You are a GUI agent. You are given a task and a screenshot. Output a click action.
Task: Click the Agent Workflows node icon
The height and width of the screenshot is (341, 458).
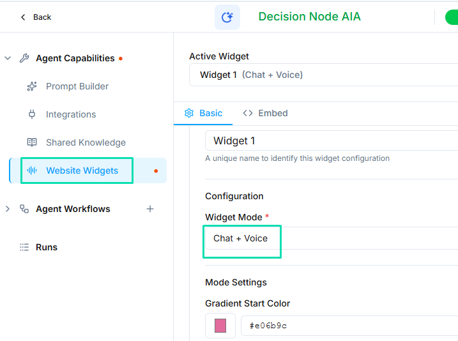pos(24,209)
